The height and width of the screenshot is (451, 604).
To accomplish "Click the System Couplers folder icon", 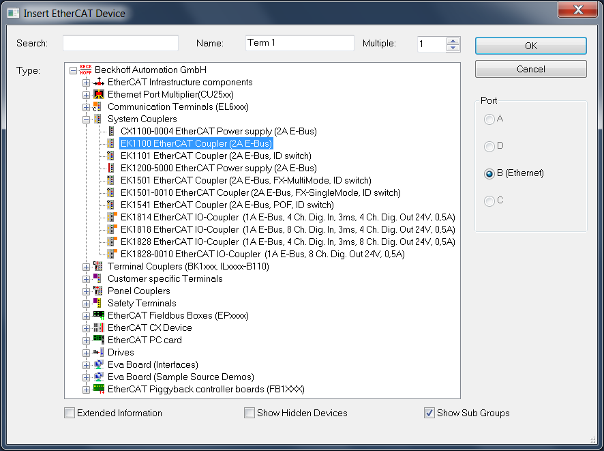I will [98, 119].
